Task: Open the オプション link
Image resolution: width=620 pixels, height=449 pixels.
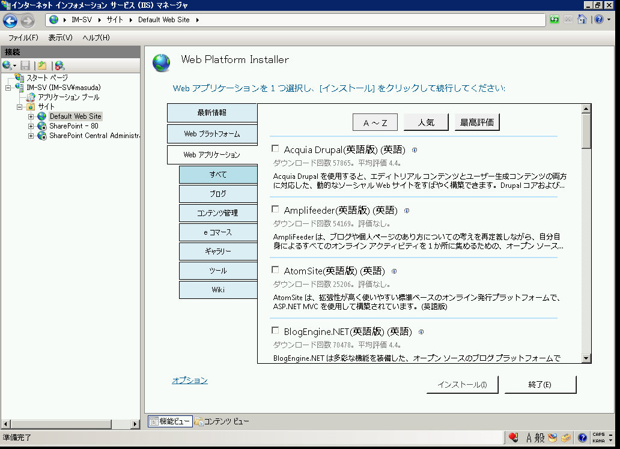Action: click(189, 381)
